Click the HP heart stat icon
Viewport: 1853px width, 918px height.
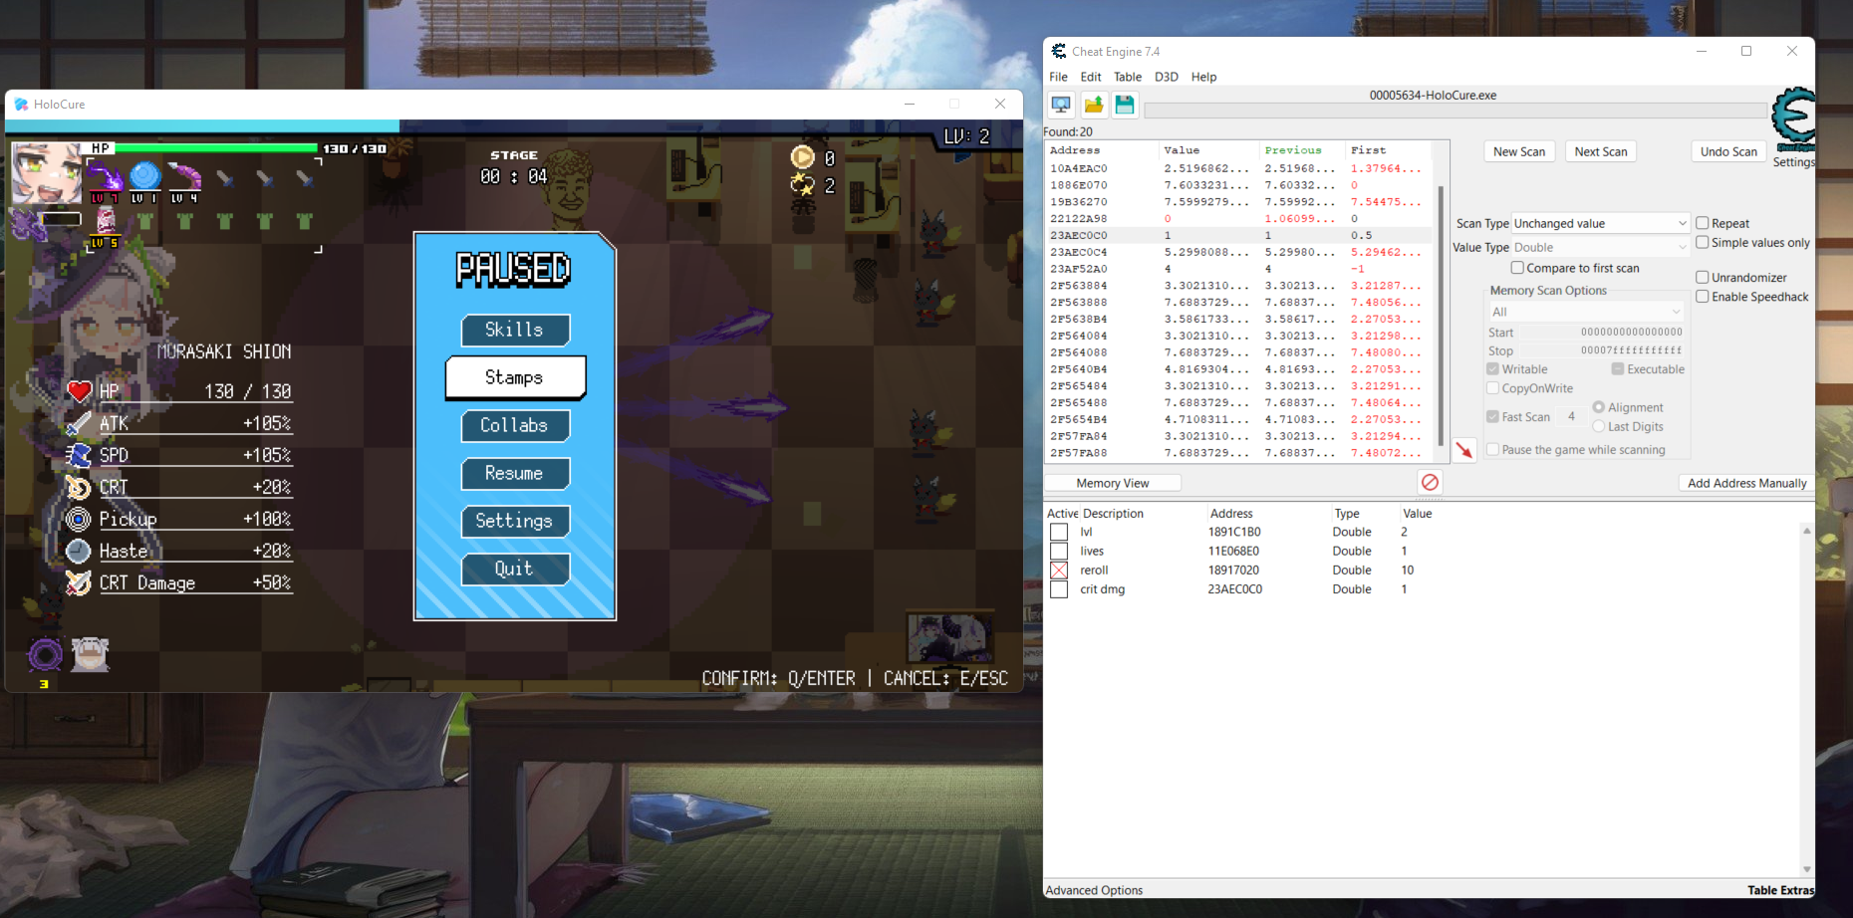pyautogui.click(x=80, y=391)
